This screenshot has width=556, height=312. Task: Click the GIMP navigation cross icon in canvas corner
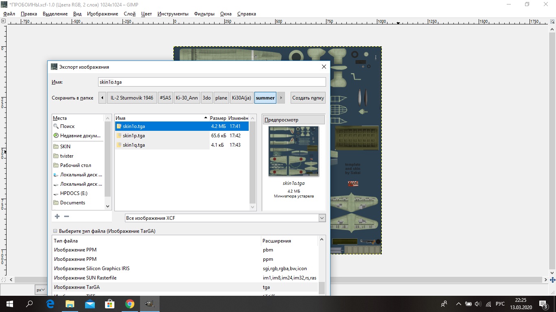pyautogui.click(x=552, y=280)
